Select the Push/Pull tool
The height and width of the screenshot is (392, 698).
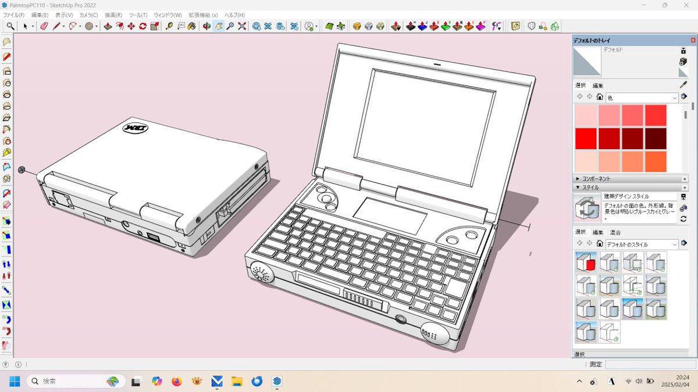point(108,26)
